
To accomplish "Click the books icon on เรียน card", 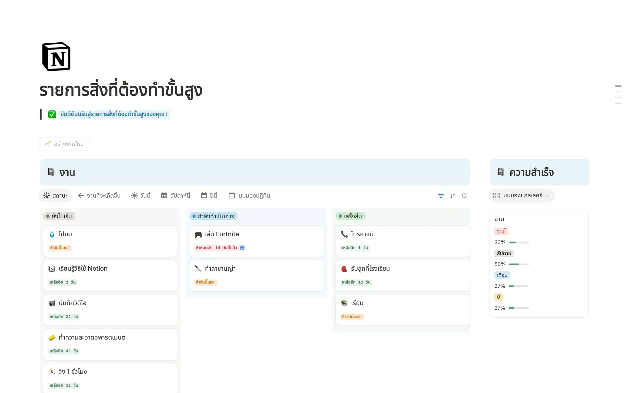I will pyautogui.click(x=344, y=303).
